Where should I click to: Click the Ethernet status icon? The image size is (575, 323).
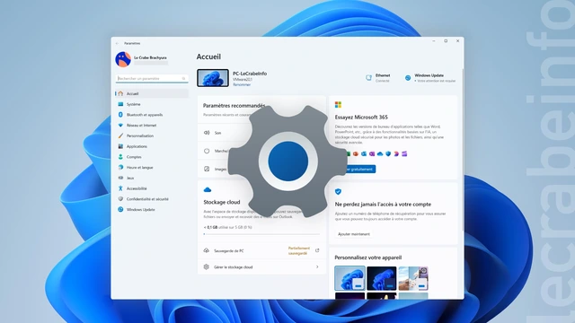(x=369, y=78)
